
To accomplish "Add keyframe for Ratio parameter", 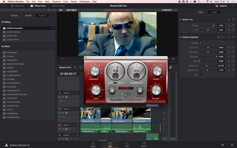I will coord(229,61).
